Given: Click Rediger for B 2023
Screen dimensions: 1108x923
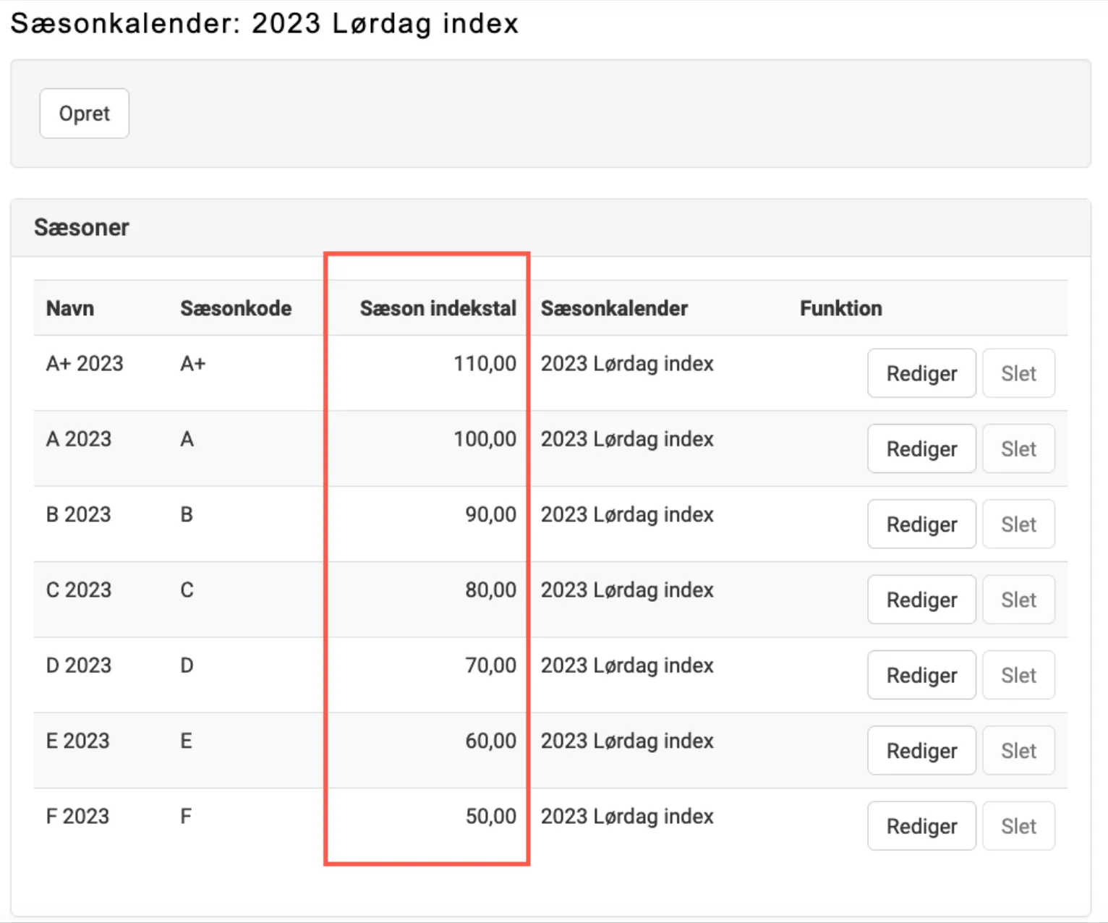Looking at the screenshot, I should (921, 524).
